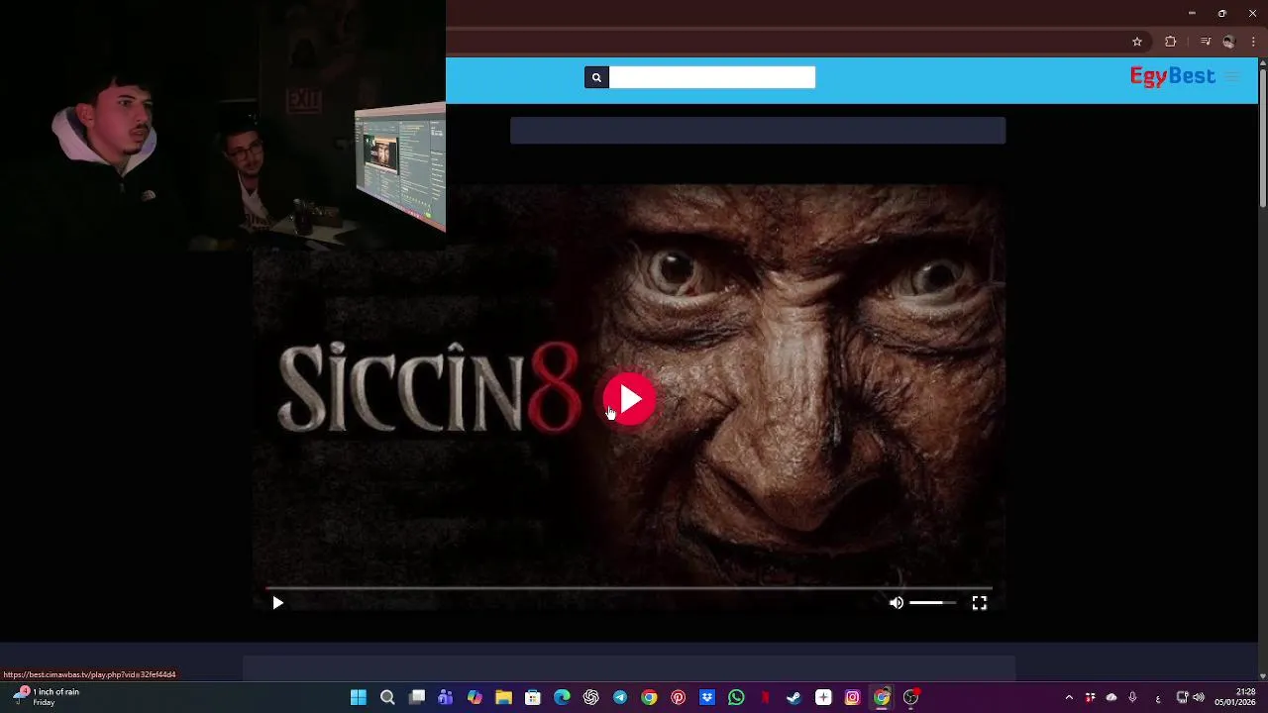
Task: Open Steam from the taskbar
Action: pos(793,697)
